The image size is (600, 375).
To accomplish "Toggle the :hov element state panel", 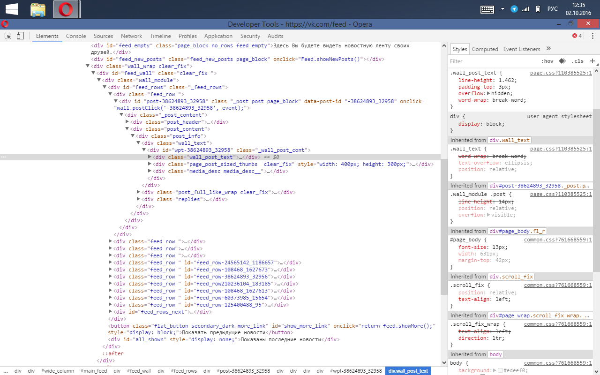I will pos(547,61).
